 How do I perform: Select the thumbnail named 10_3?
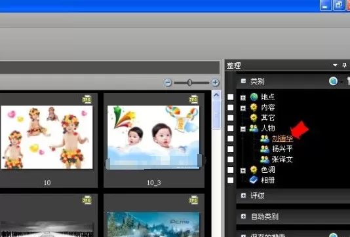tap(153, 137)
